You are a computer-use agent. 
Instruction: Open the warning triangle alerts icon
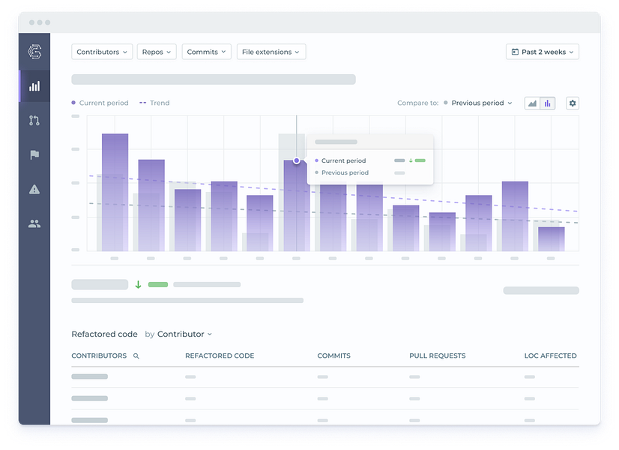(x=34, y=190)
